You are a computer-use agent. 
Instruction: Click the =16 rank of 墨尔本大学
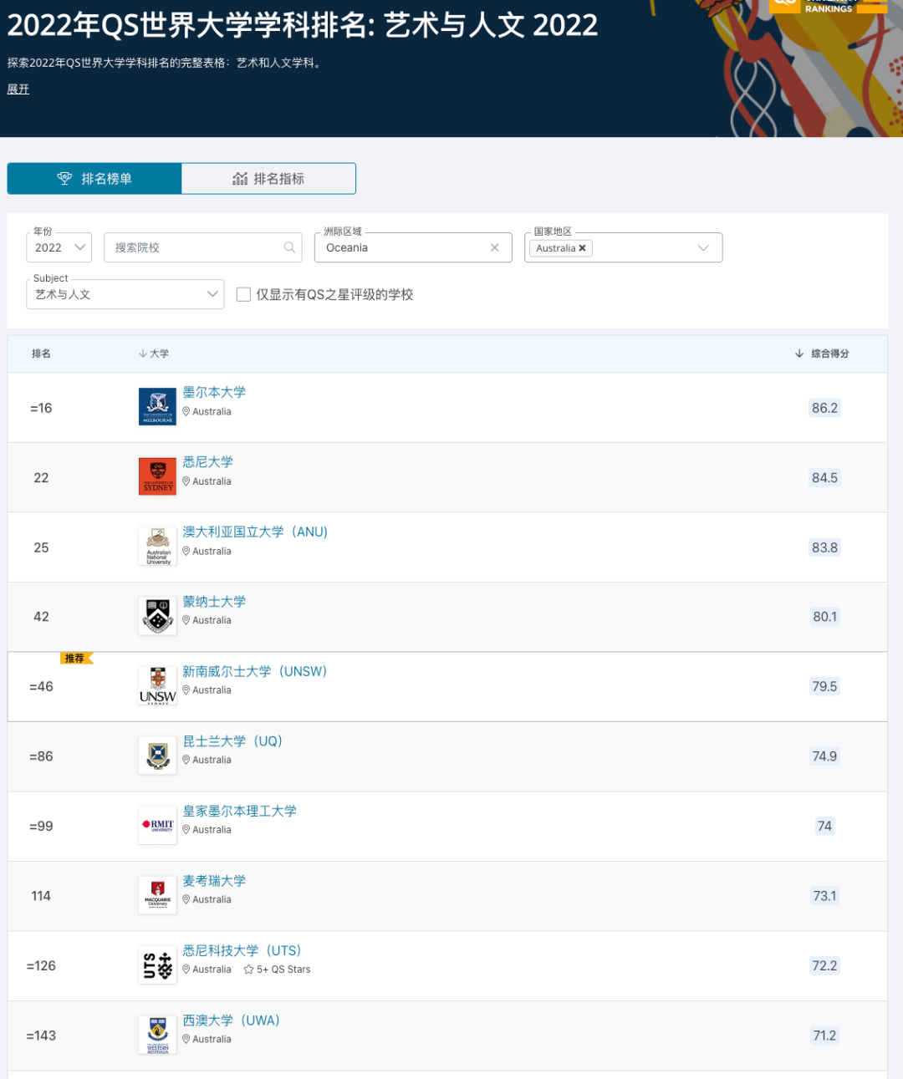pyautogui.click(x=41, y=408)
